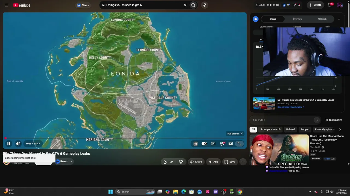Open the account avatar menu

[340, 5]
